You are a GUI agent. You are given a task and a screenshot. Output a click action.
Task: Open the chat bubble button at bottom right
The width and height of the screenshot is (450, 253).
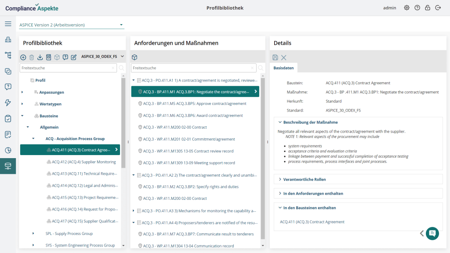click(432, 233)
